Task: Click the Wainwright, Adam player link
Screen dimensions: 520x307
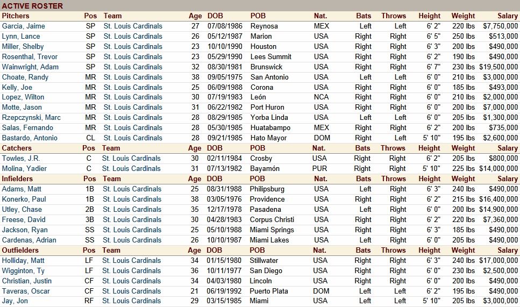Action: pos(31,67)
